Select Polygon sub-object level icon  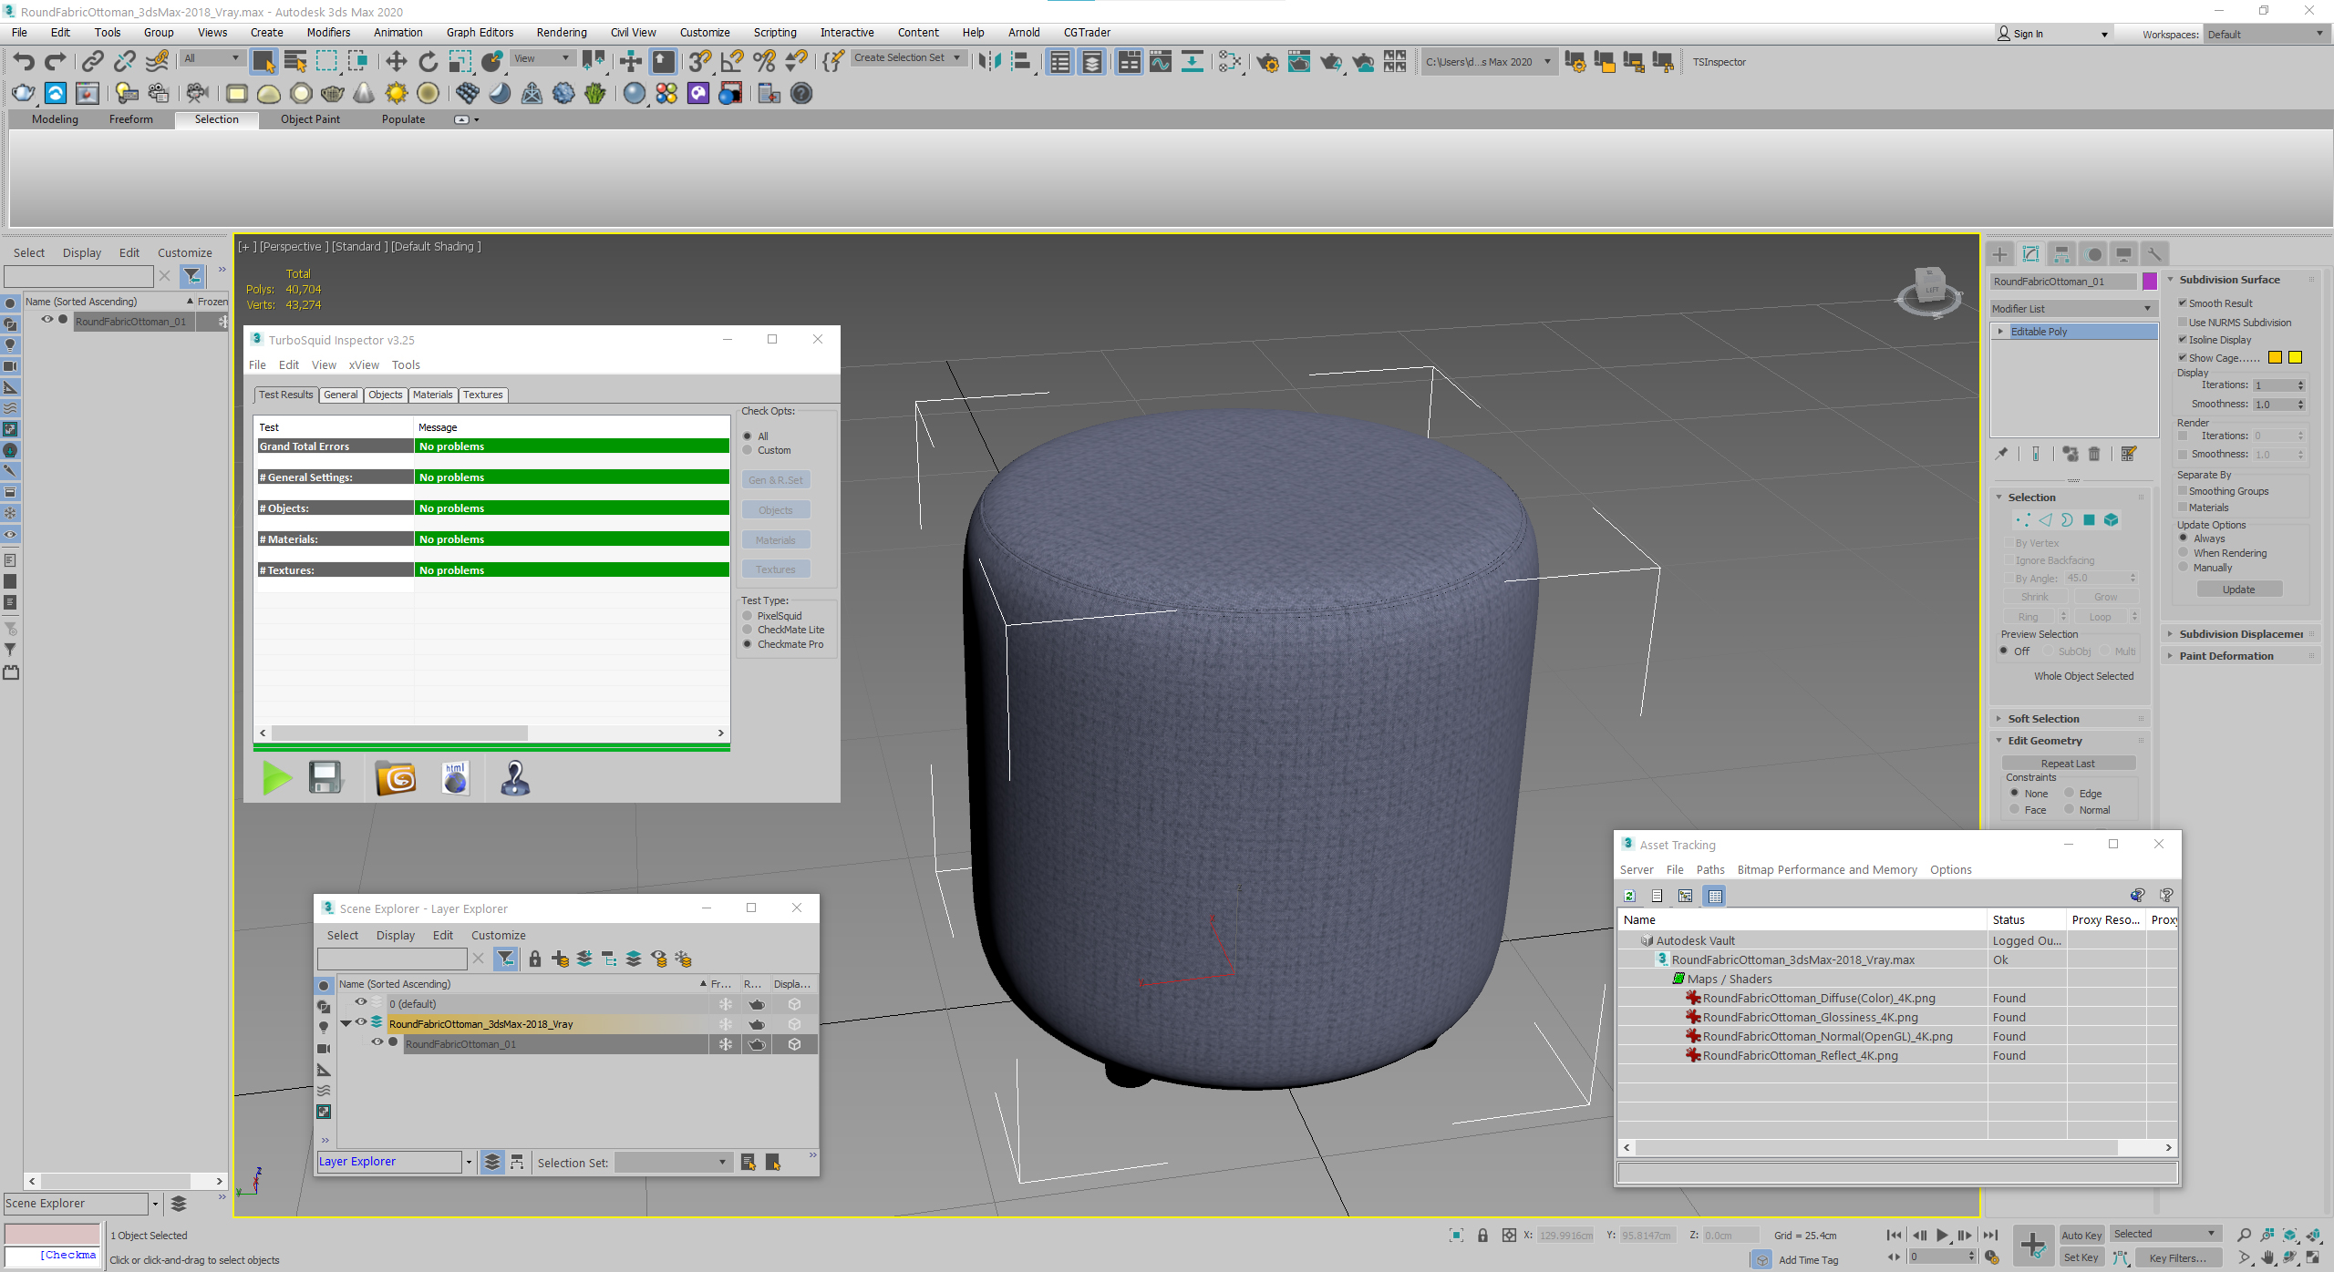(x=2089, y=520)
